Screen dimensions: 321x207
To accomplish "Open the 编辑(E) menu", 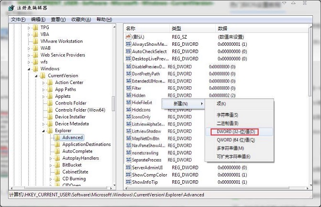I will point(38,20).
